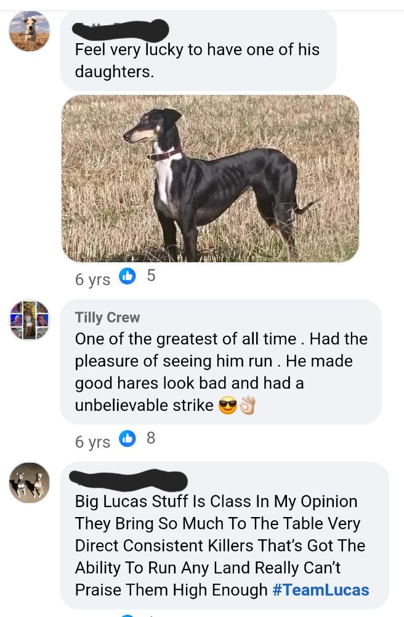Select 'One of the greatest' comment bubble

click(220, 362)
